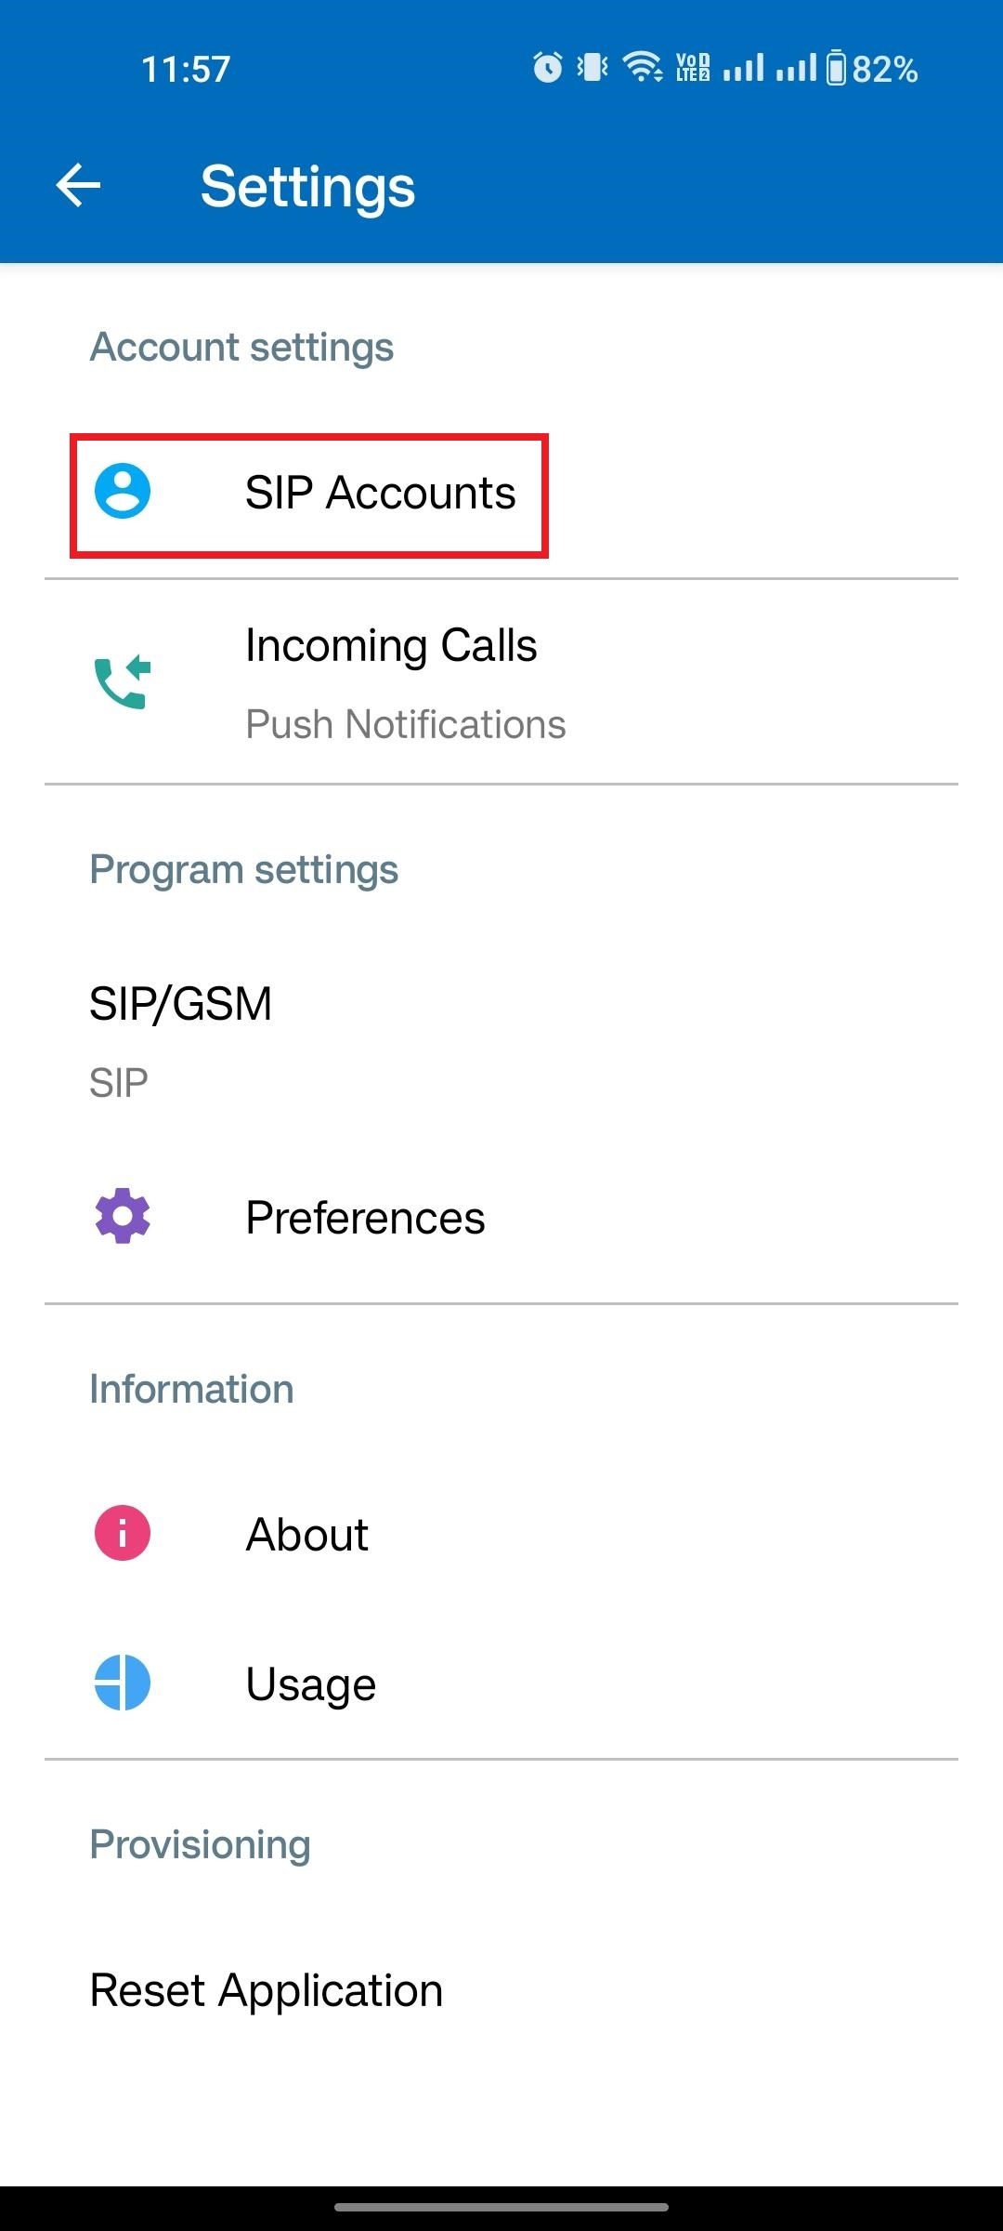This screenshot has height=2231, width=1003.
Task: Tap the SIP Accounts person icon
Action: [123, 491]
